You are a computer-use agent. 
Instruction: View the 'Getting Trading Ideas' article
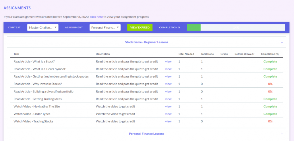click(x=168, y=99)
